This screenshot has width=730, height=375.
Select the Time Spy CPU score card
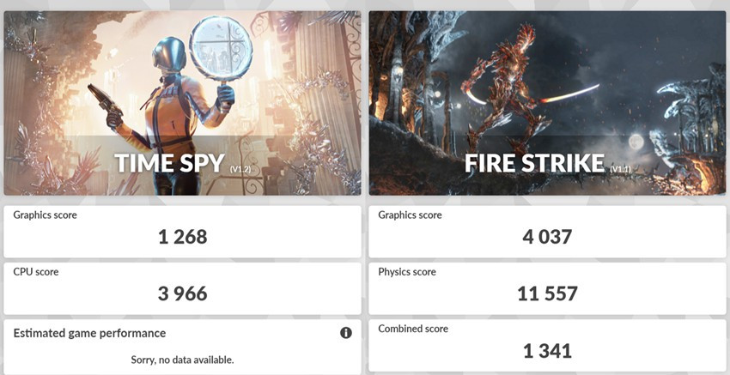coord(182,288)
